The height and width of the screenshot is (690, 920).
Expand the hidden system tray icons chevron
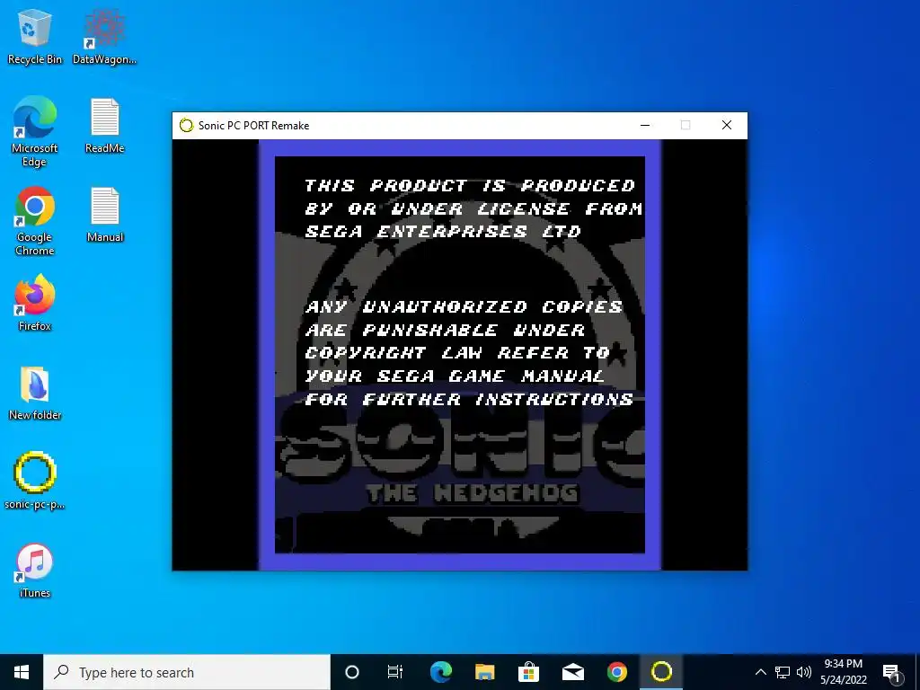click(760, 672)
